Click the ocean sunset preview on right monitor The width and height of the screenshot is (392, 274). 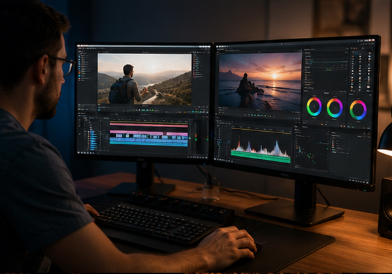tap(260, 82)
